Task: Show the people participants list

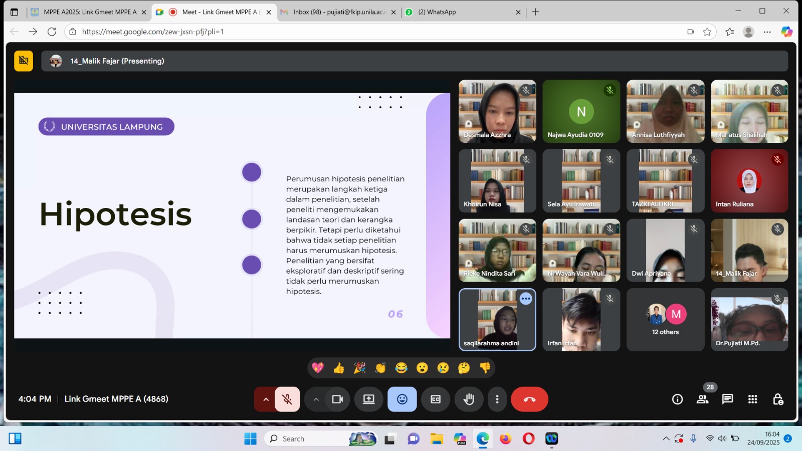Action: click(x=703, y=399)
